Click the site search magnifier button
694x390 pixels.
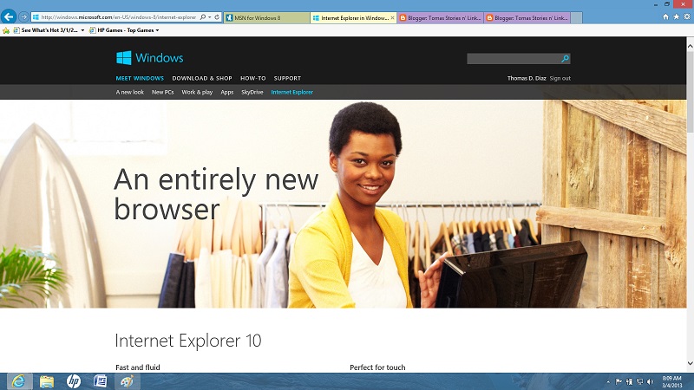(x=566, y=59)
